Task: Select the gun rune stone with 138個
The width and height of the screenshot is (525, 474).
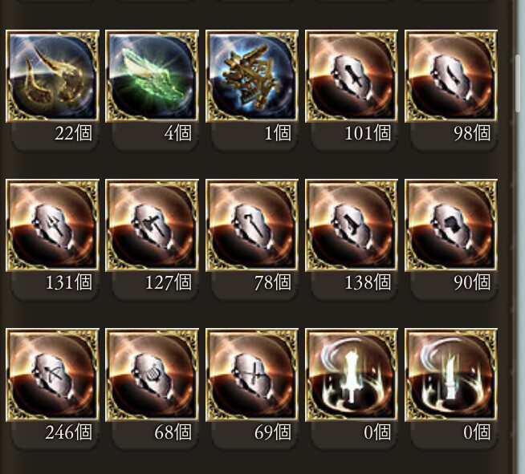Action: pyautogui.click(x=352, y=225)
